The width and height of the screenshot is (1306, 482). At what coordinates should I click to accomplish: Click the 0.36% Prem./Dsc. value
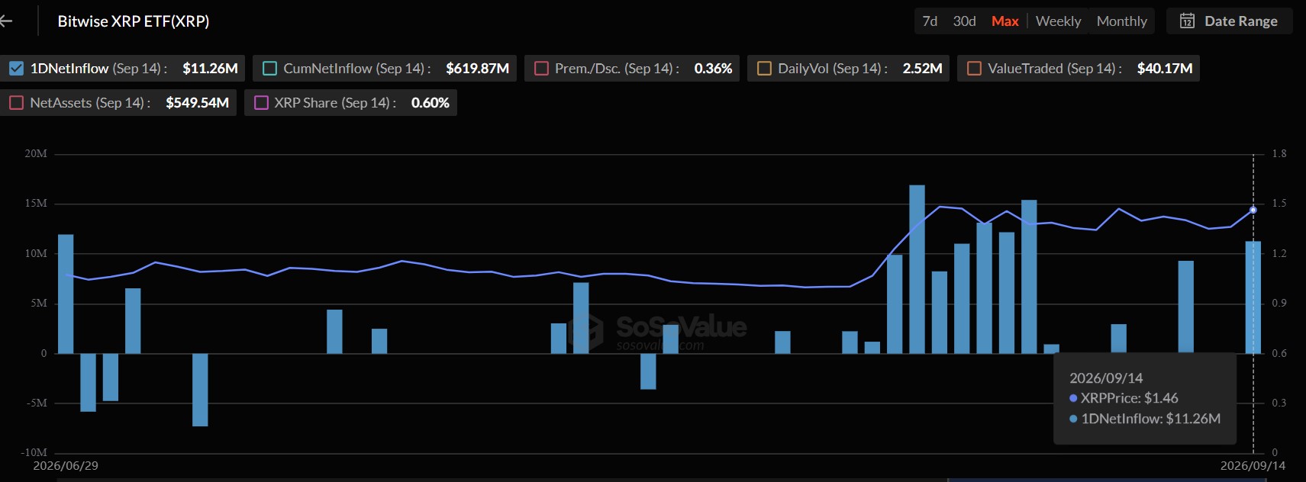pos(713,69)
